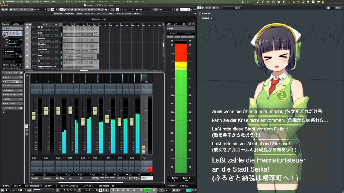Image resolution: width=344 pixels, height=193 pixels.
Task: Open the lower zone tab settings gear
Action: pos(113,186)
